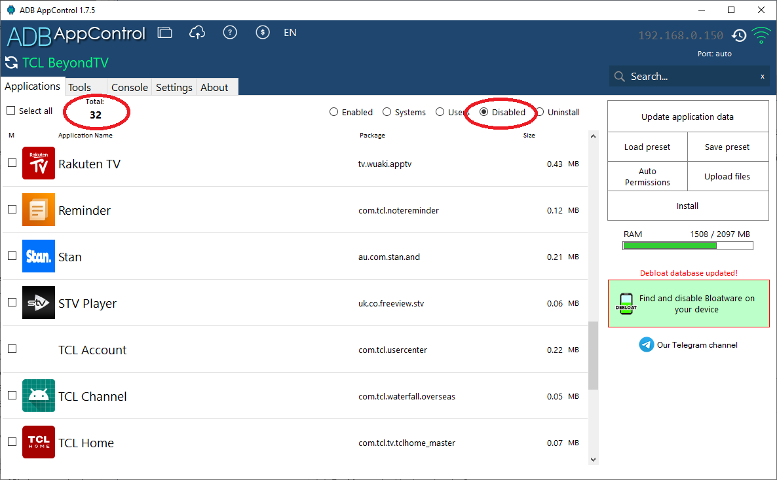
Task: Click the TCL Home app icon
Action: [x=39, y=443]
